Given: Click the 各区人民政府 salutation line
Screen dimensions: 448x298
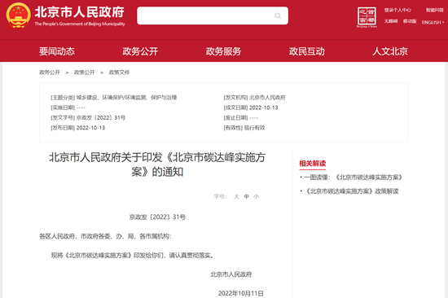Looking at the screenshot, I should [105, 236].
